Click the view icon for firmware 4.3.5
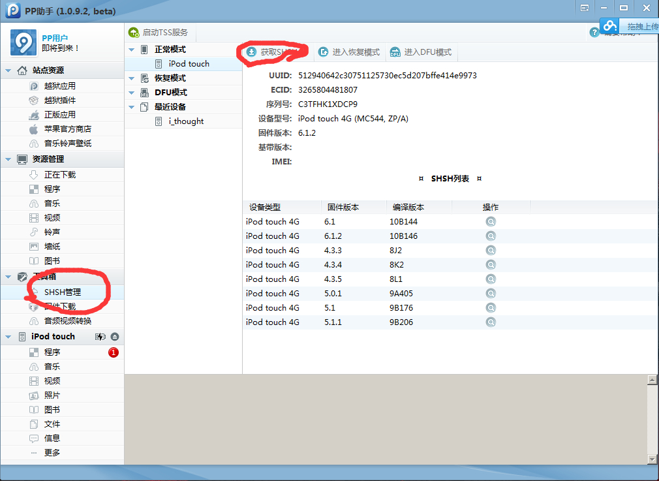The width and height of the screenshot is (659, 481). coord(491,279)
